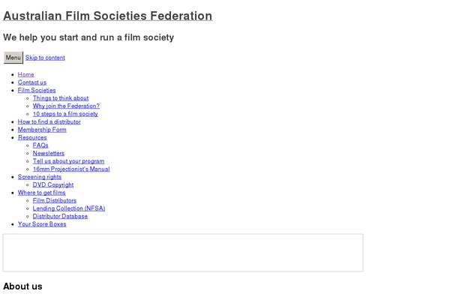View the Newsletters link
Screen dimensions: 450x300
(49, 153)
